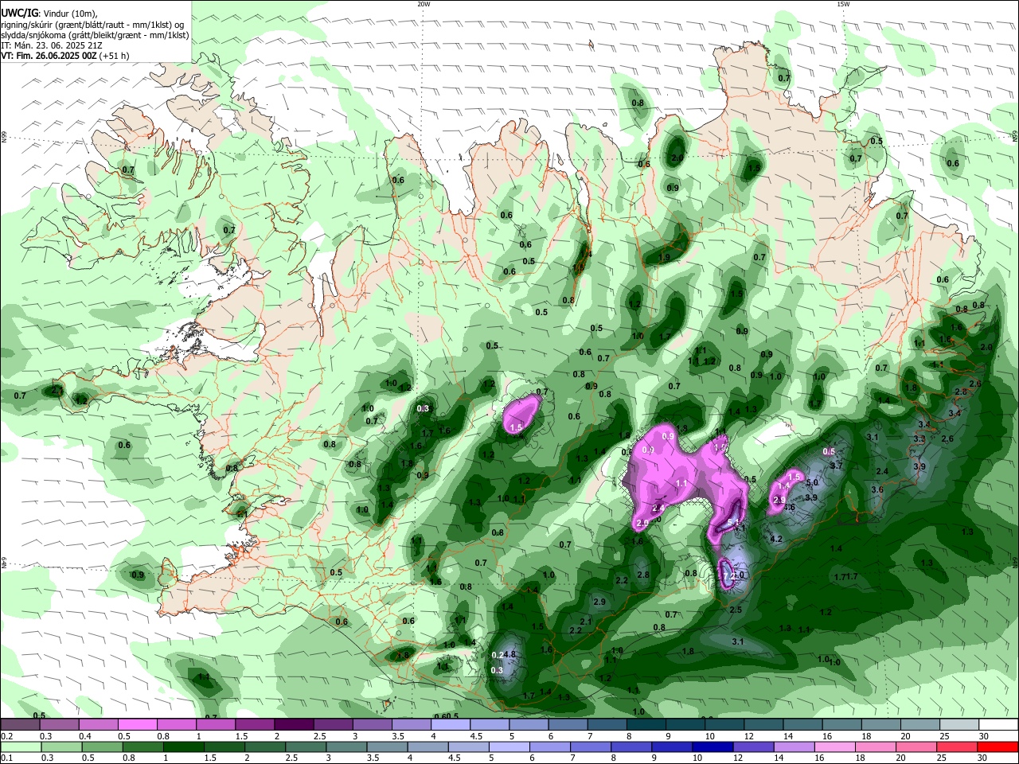Click the darkest purple 2 swatch in upper legend

(x=293, y=725)
